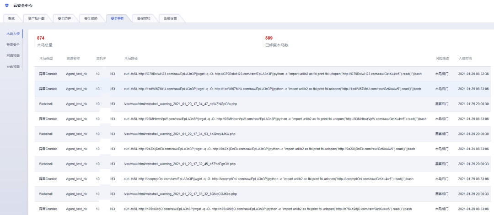Switch to the 告警设置 tab
Image resolution: width=494 pixels, height=215 pixels.
(170, 19)
